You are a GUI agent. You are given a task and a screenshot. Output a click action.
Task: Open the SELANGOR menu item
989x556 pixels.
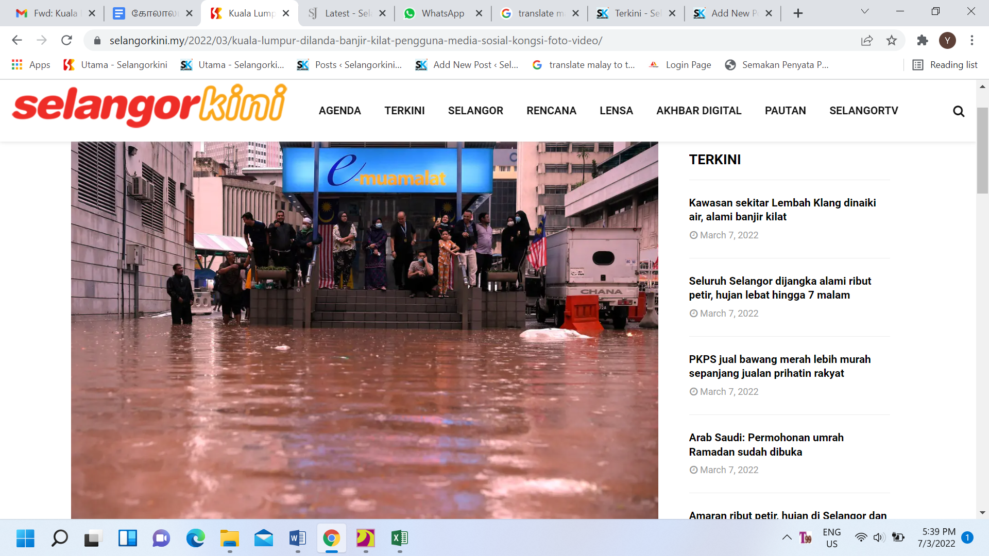tap(475, 111)
